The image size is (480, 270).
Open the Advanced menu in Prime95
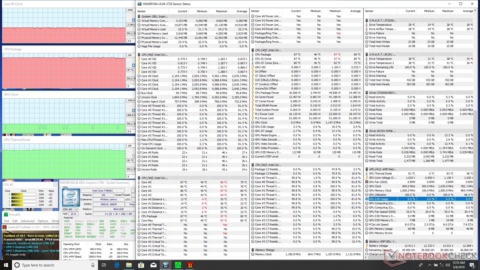coord(27,221)
